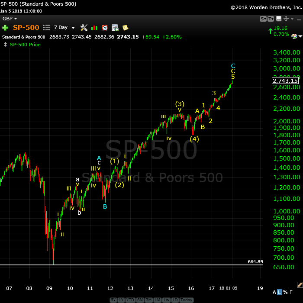Zoom chart to 1W range
303x303 pixels.
click(166, 300)
